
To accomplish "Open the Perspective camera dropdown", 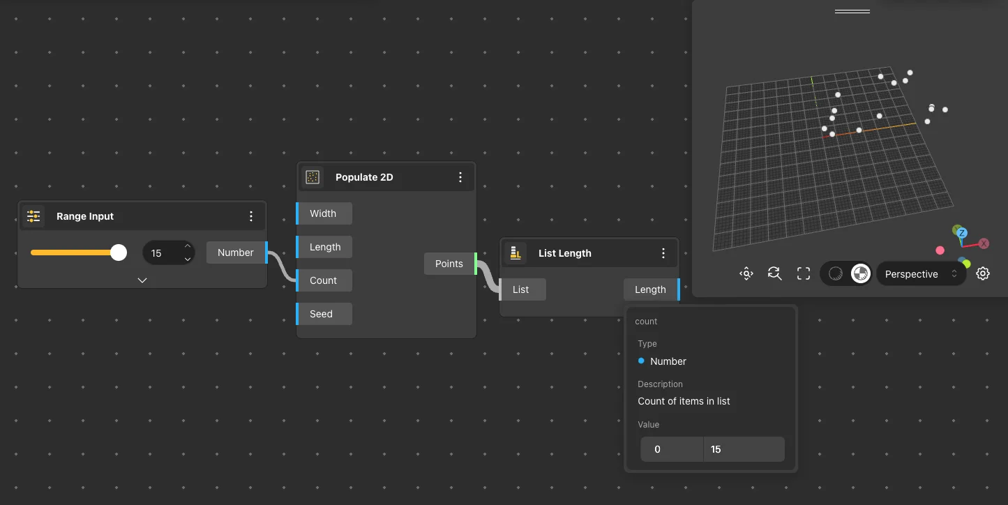I will (920, 274).
